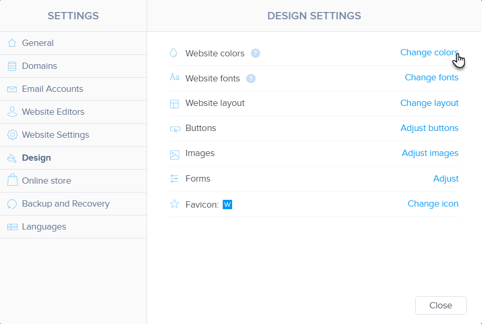Select the Languages settings section
The width and height of the screenshot is (482, 324).
coord(44,227)
